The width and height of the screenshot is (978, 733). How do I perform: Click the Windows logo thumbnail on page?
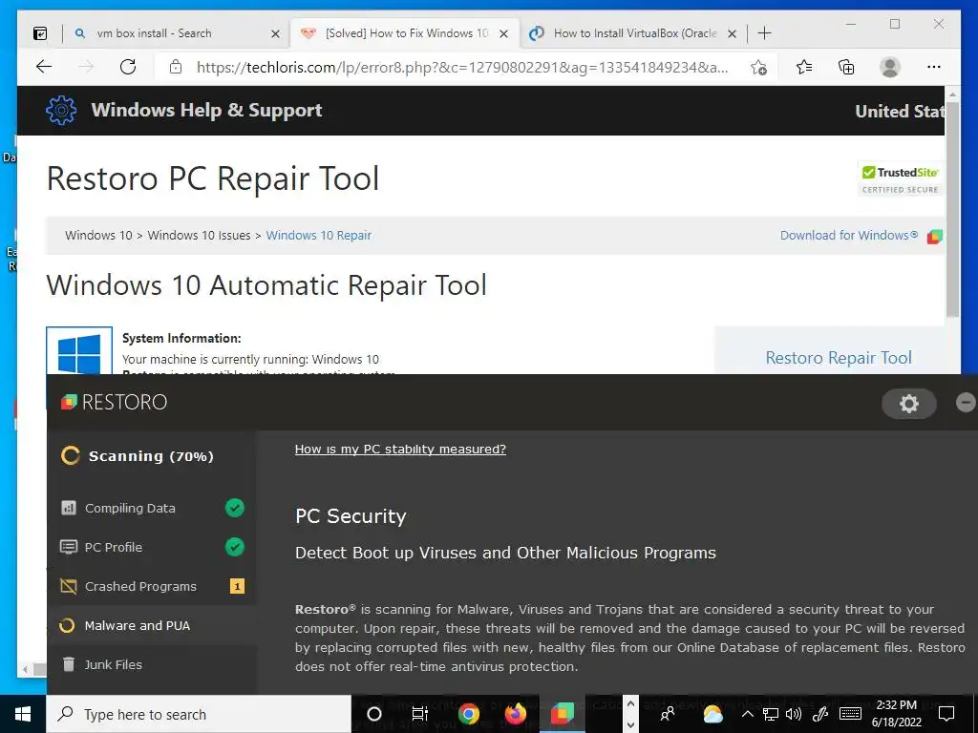pyautogui.click(x=79, y=352)
